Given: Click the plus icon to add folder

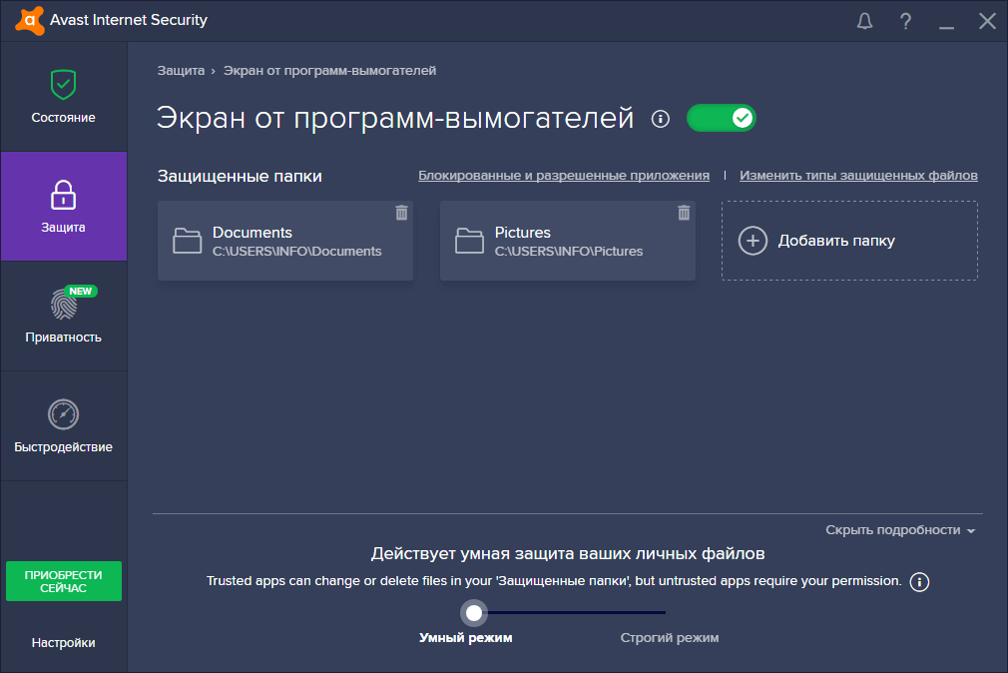Looking at the screenshot, I should tap(753, 241).
